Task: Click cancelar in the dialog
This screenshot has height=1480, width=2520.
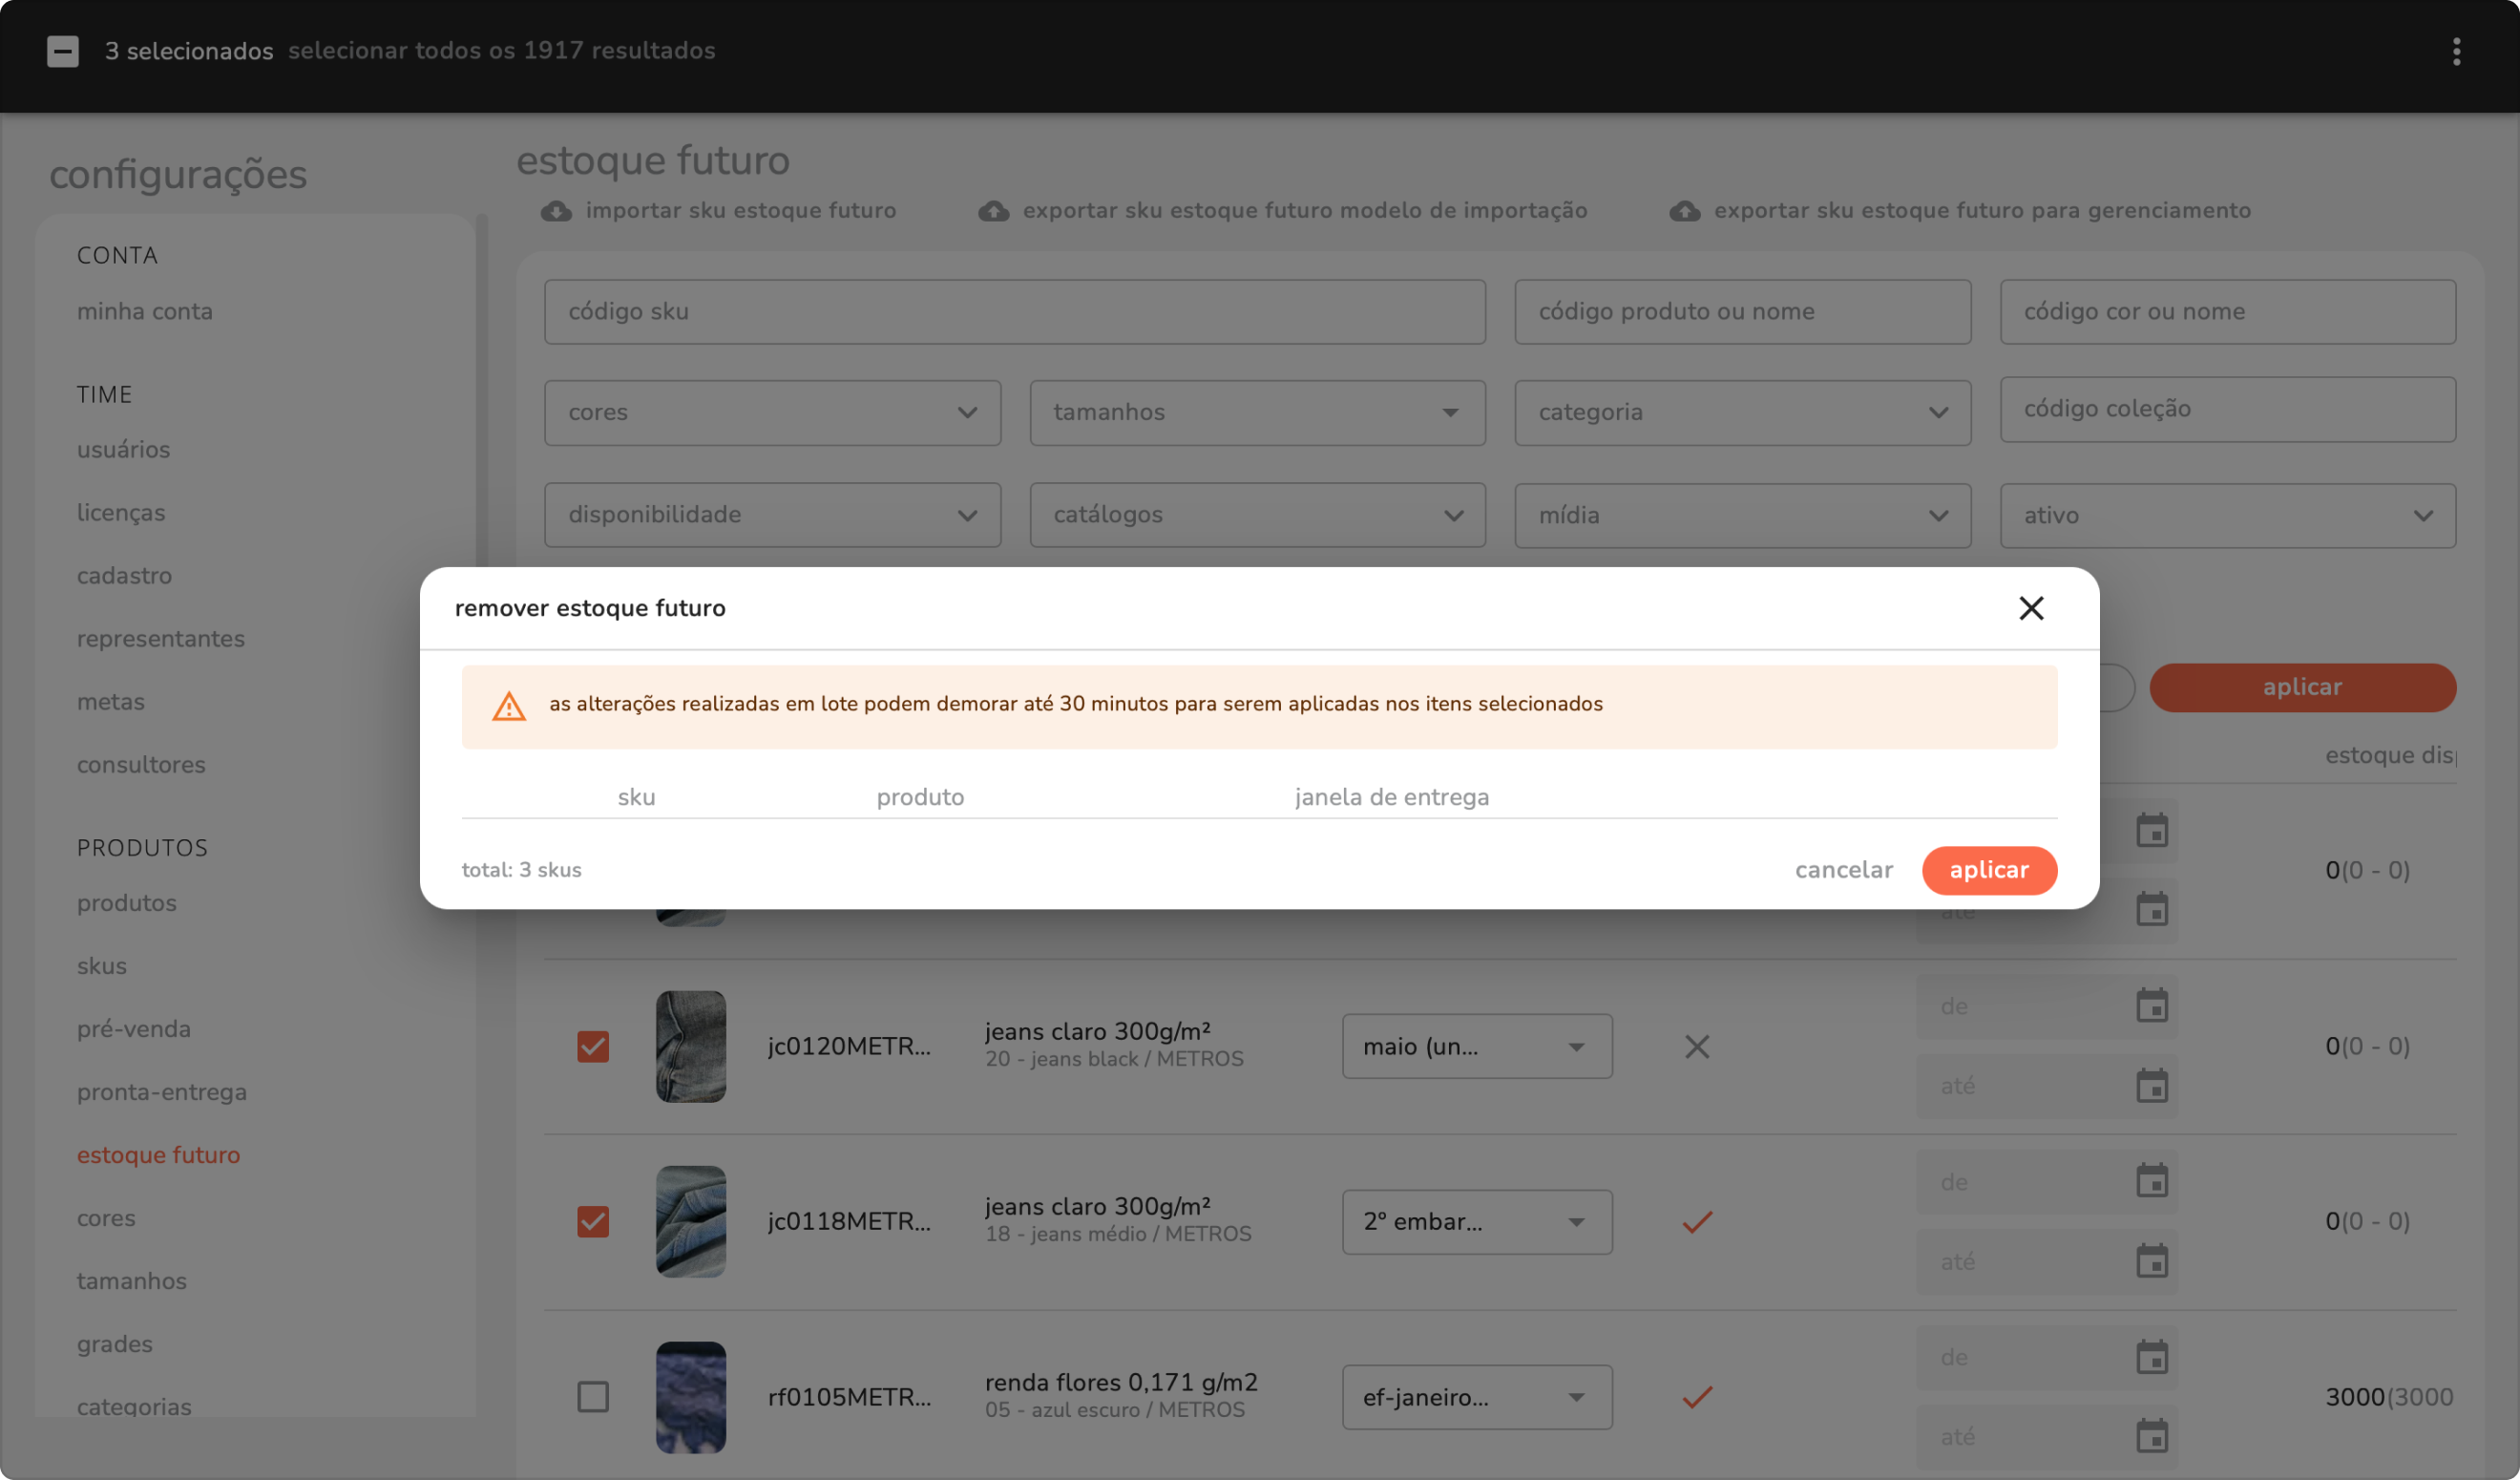Action: click(1843, 870)
